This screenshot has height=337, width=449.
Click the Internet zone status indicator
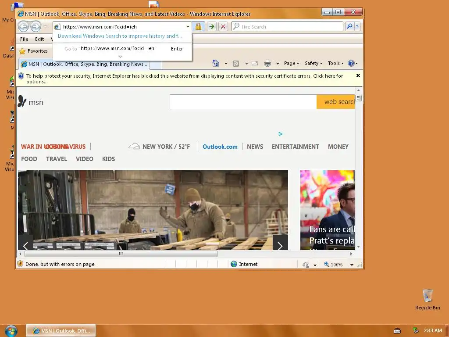[244, 264]
